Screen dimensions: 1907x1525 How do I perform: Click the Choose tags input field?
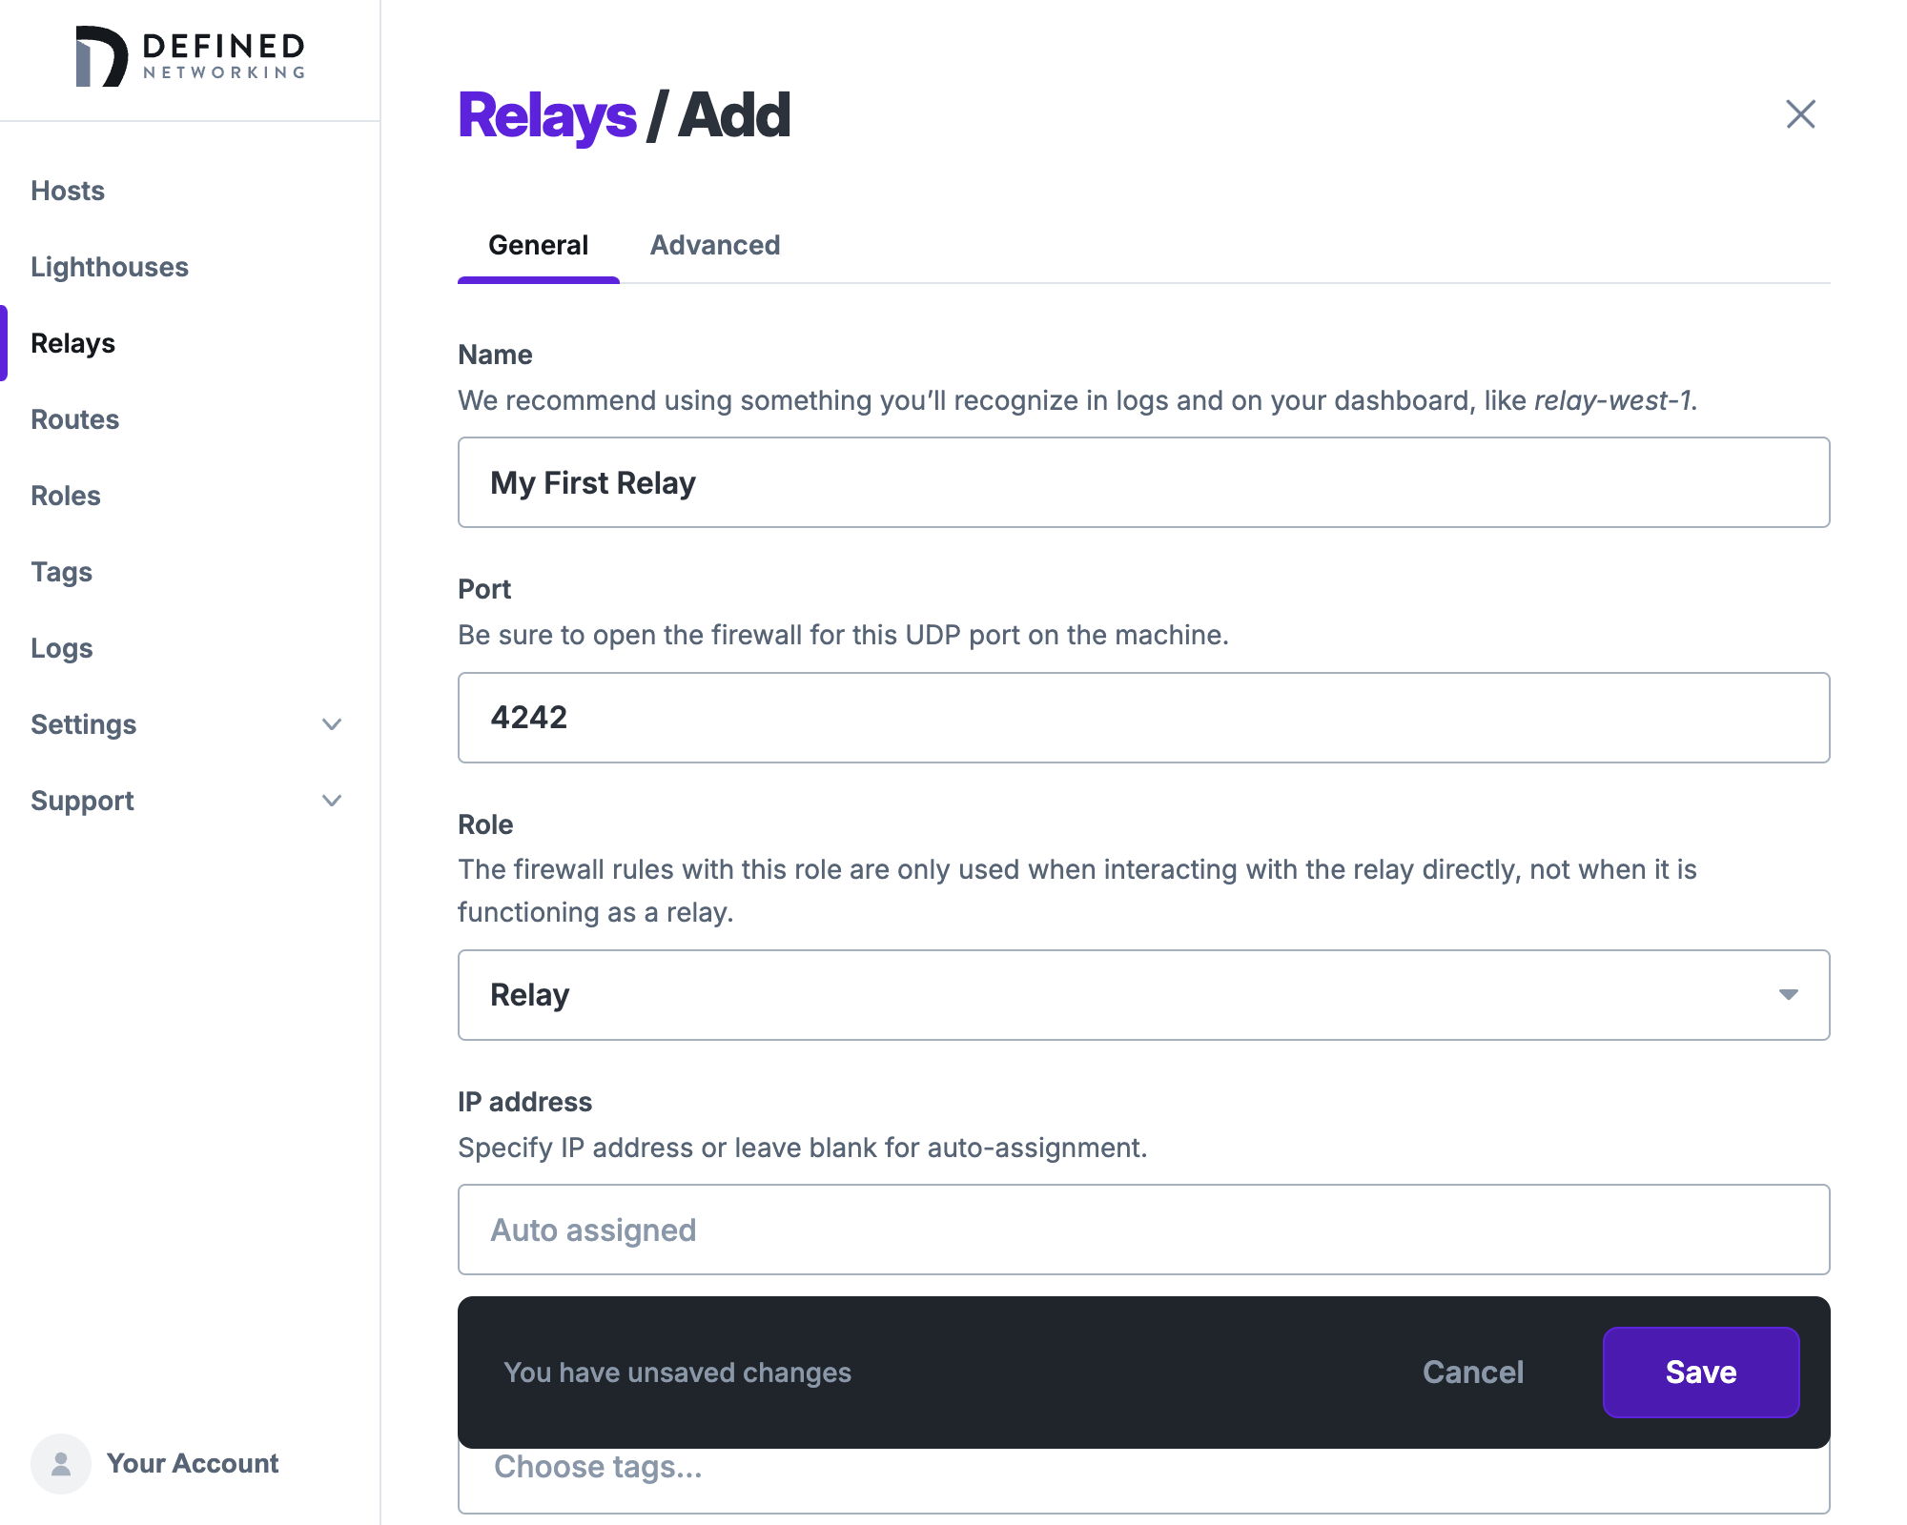click(x=1142, y=1466)
